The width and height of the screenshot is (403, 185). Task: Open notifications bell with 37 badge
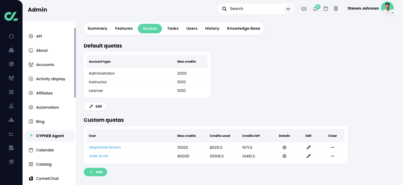click(x=315, y=9)
